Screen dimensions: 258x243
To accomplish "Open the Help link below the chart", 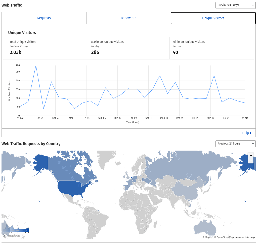I will pyautogui.click(x=247, y=133).
